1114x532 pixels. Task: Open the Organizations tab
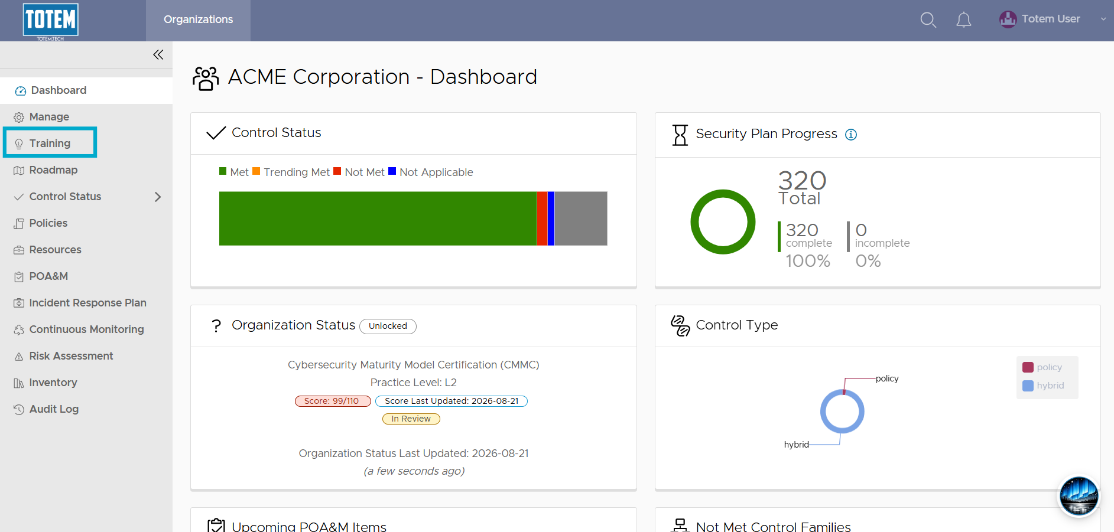(198, 19)
